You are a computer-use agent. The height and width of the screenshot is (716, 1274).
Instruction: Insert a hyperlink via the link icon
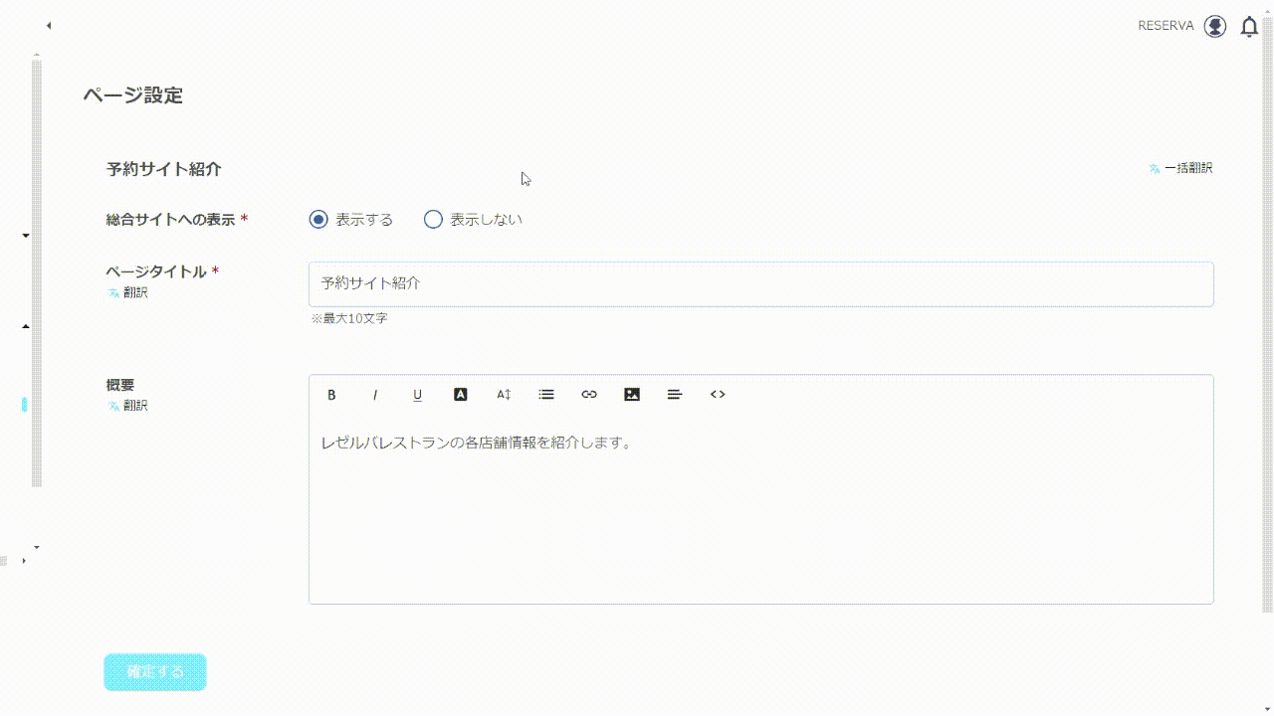589,395
